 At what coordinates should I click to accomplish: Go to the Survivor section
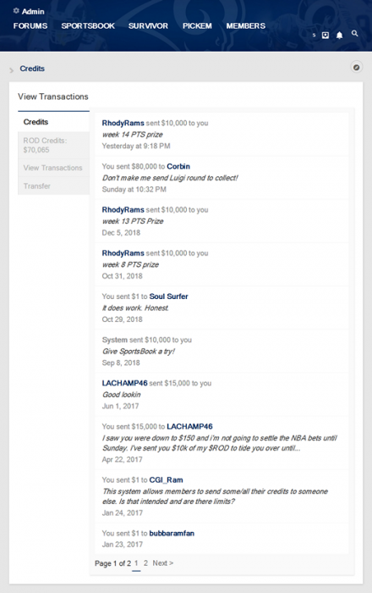(x=148, y=25)
